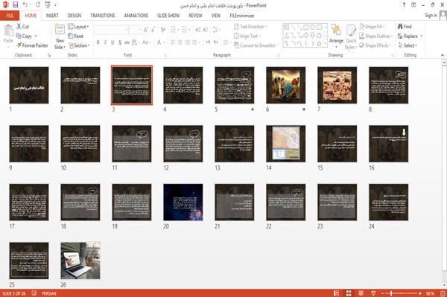Select slide 14 map thumbnail
Viewport: 447px width, 297px height.
285,144
